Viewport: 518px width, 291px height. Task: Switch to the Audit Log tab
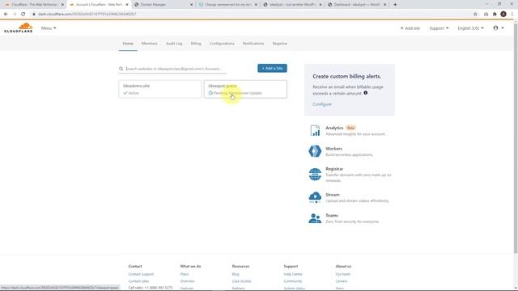[x=174, y=44]
